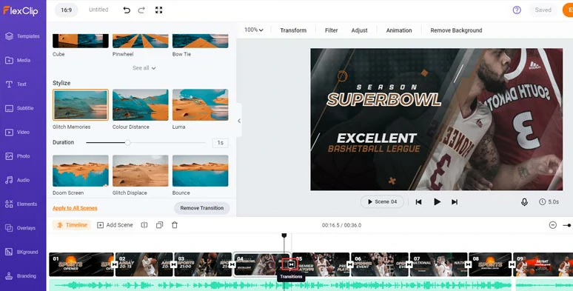573x291 pixels.
Task: Expand the See all transitions list
Action: click(x=144, y=68)
